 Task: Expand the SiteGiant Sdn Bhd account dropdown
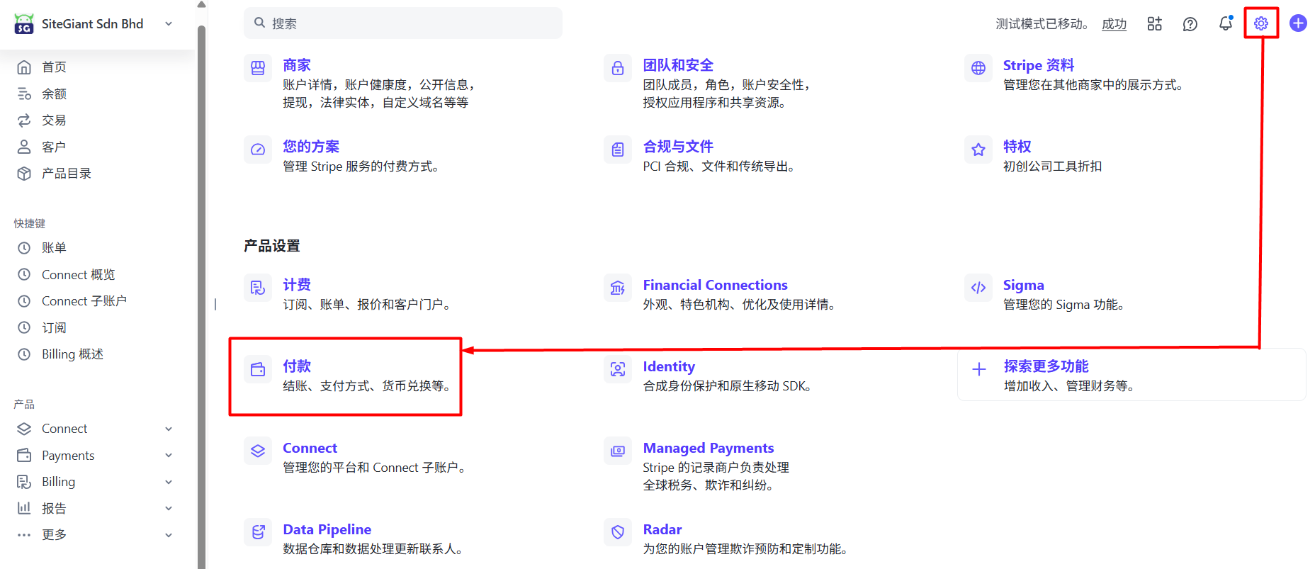tap(169, 24)
